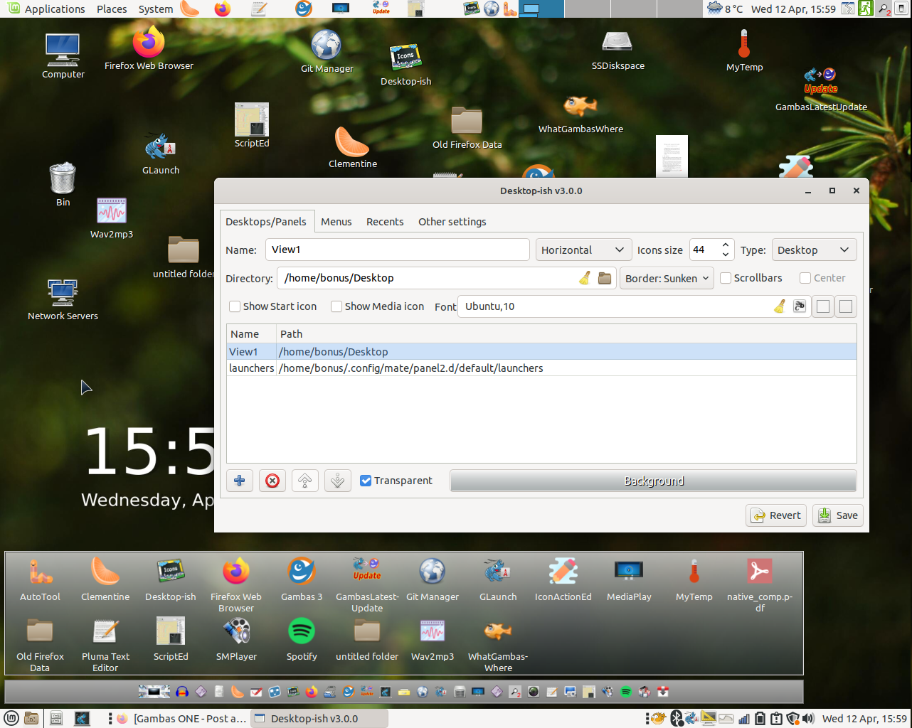Image resolution: width=912 pixels, height=728 pixels.
Task: Open the Type dropdown set to Desktop
Action: 813,250
